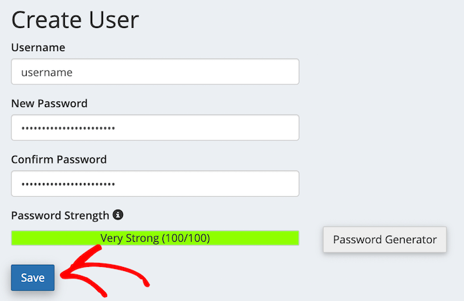Click the New Password label
The width and height of the screenshot is (464, 301).
click(49, 103)
